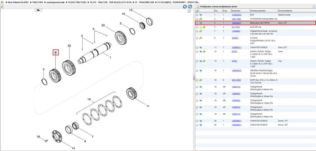Open the column settings icon in parts panel
The image size is (316, 151).
click(x=313, y=6)
